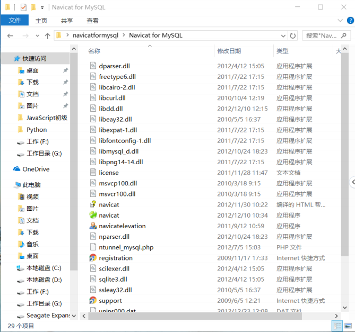Open OneDrive in the navigation pane
Image resolution: width=355 pixels, height=332 pixels.
(31, 169)
